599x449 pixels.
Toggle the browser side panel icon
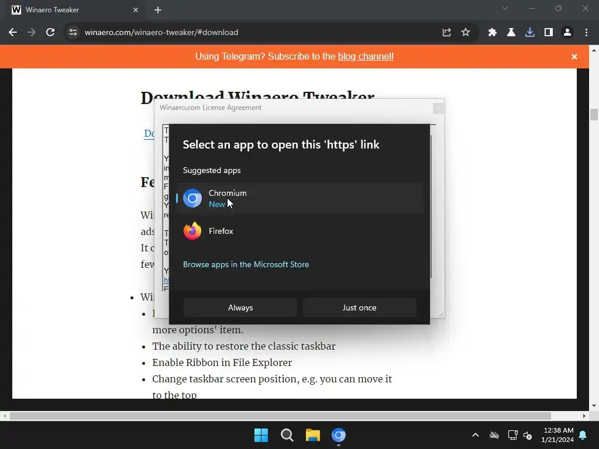549,33
